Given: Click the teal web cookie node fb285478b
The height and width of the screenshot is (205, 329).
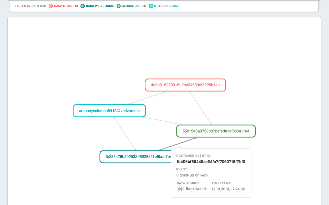Looking at the screenshot, I should (x=135, y=157).
